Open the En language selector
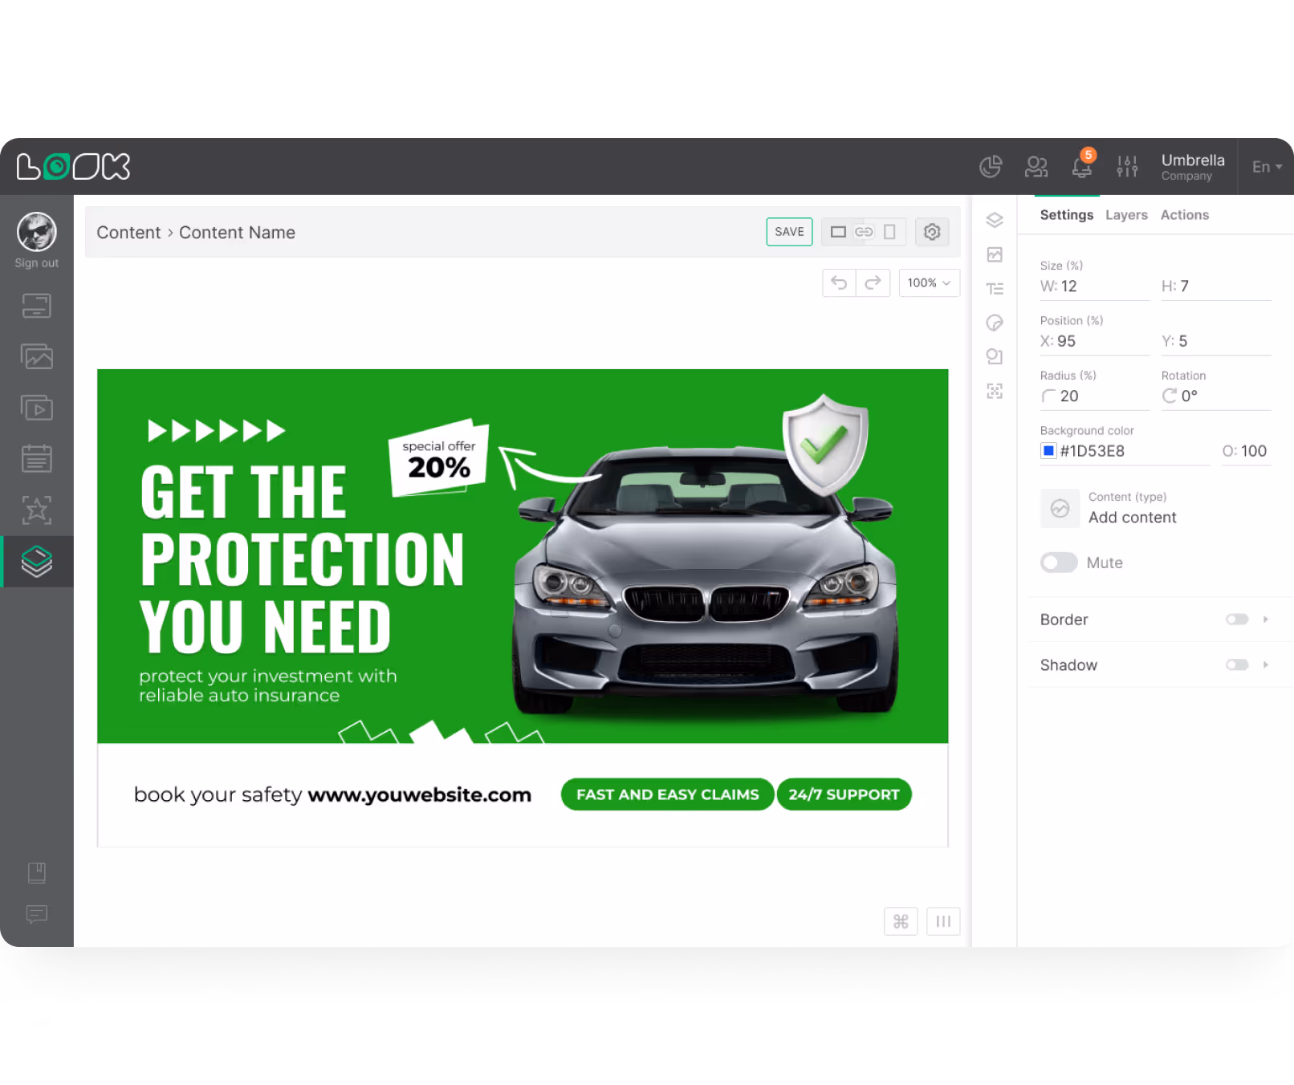Viewport: 1294px width, 1085px height. point(1265,166)
